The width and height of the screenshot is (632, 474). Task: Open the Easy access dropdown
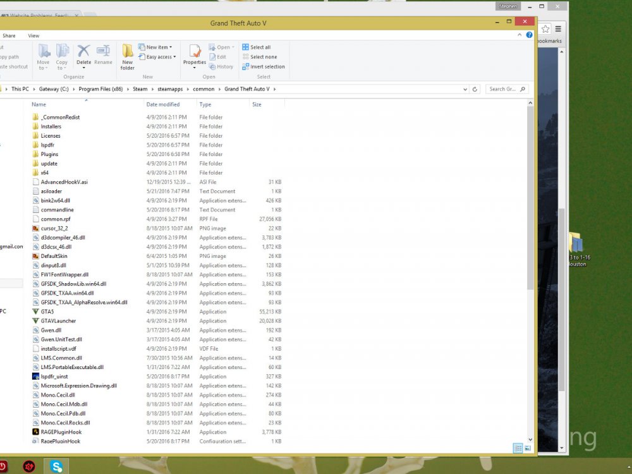(x=157, y=57)
